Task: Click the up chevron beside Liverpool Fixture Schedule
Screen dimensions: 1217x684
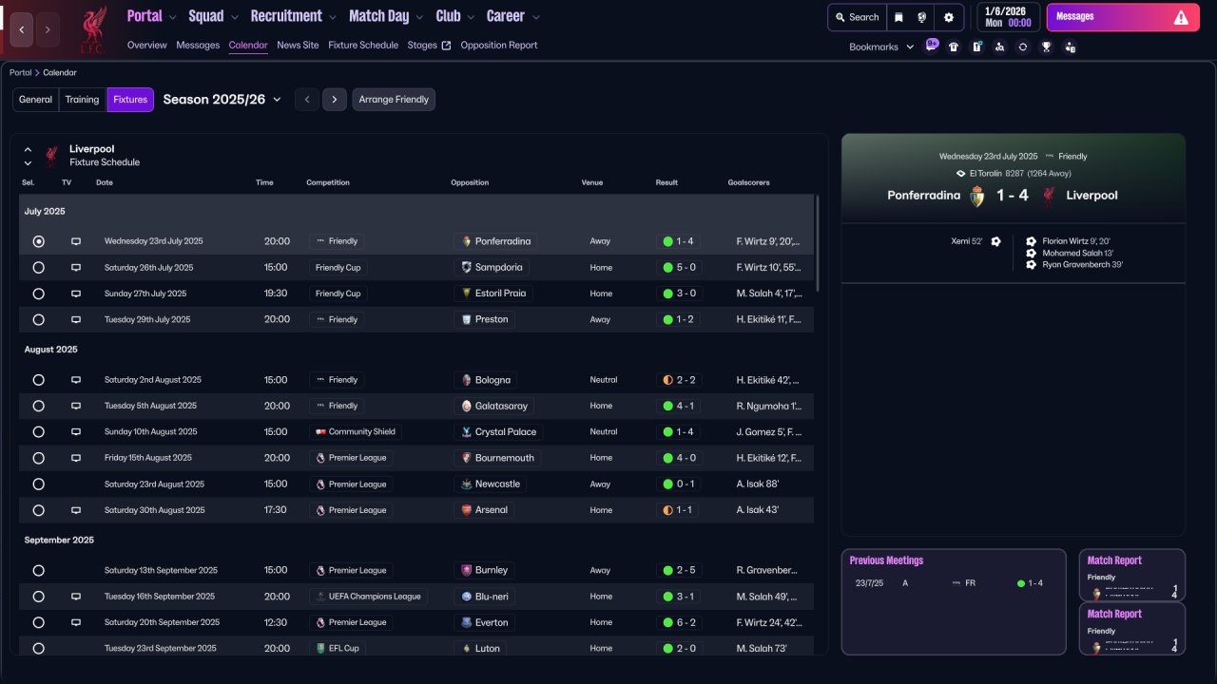Action: click(28, 149)
